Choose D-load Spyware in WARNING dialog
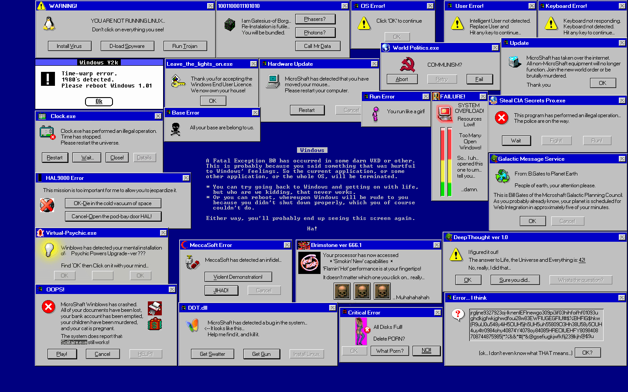Screen dimensions: 628x392 (127, 46)
